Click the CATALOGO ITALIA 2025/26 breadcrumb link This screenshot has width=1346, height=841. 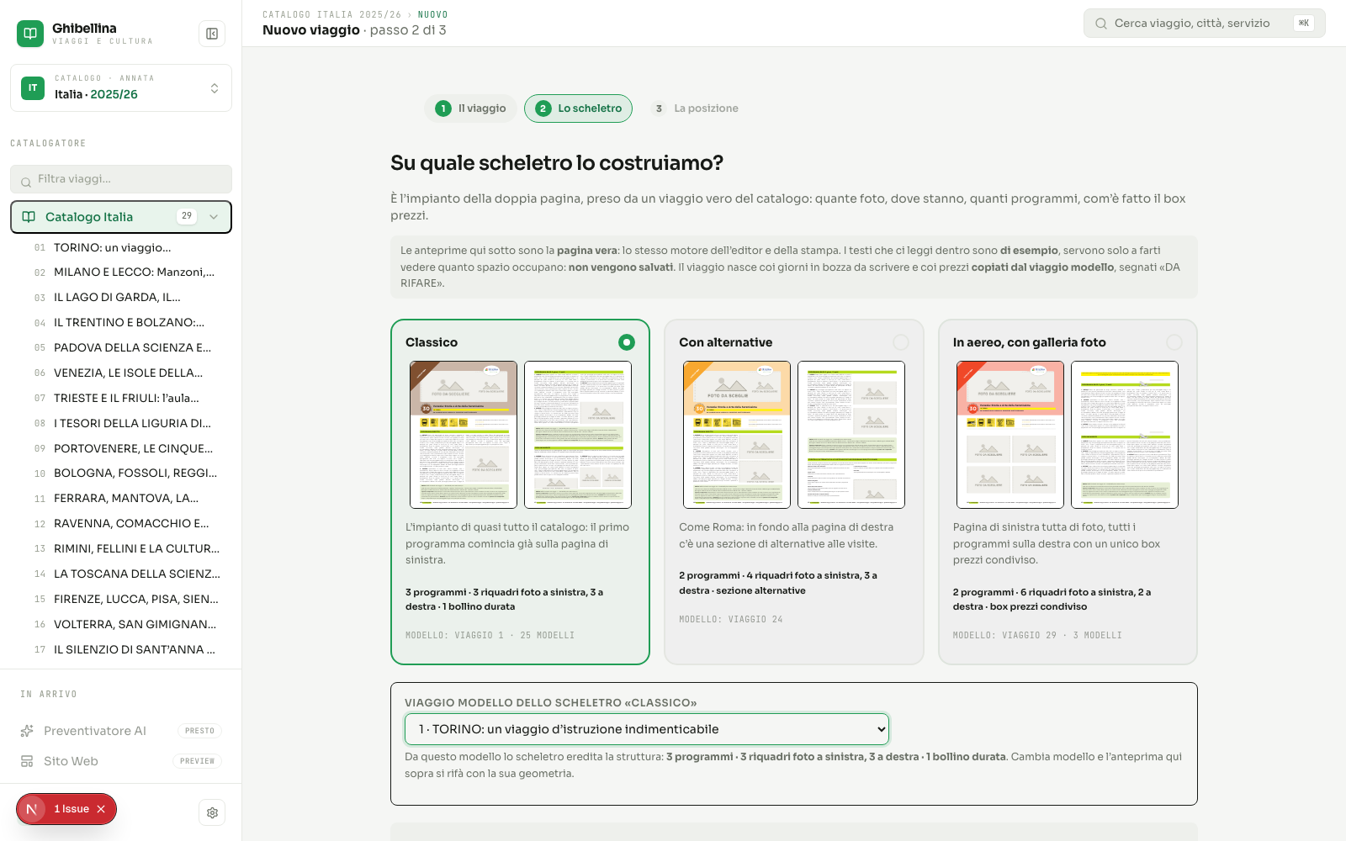coord(331,14)
